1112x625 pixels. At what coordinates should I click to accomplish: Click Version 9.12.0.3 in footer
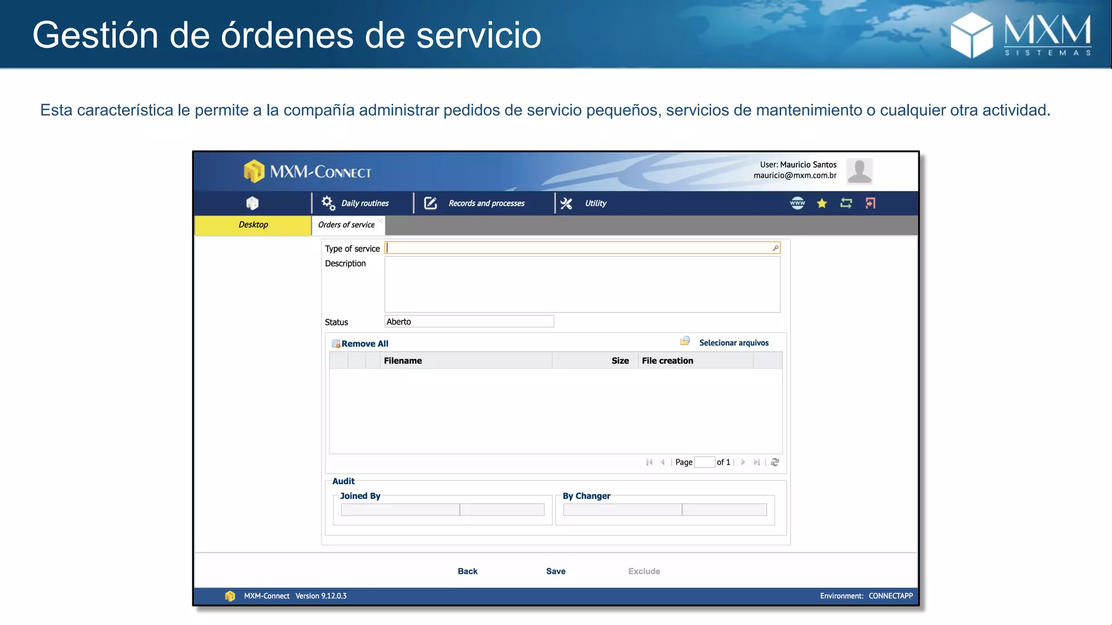point(321,596)
